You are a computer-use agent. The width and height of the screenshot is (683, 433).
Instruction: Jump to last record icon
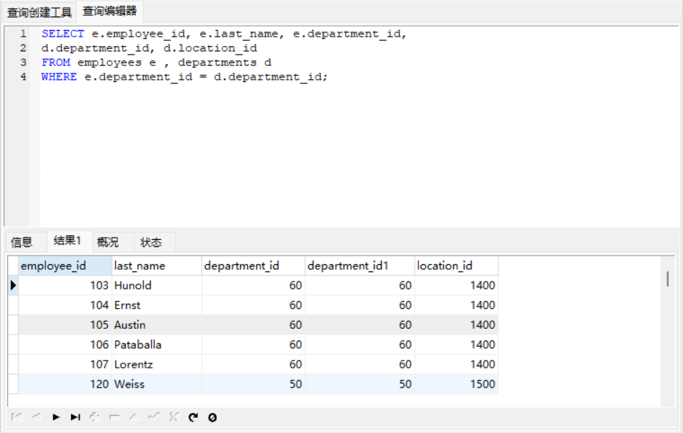tap(75, 417)
